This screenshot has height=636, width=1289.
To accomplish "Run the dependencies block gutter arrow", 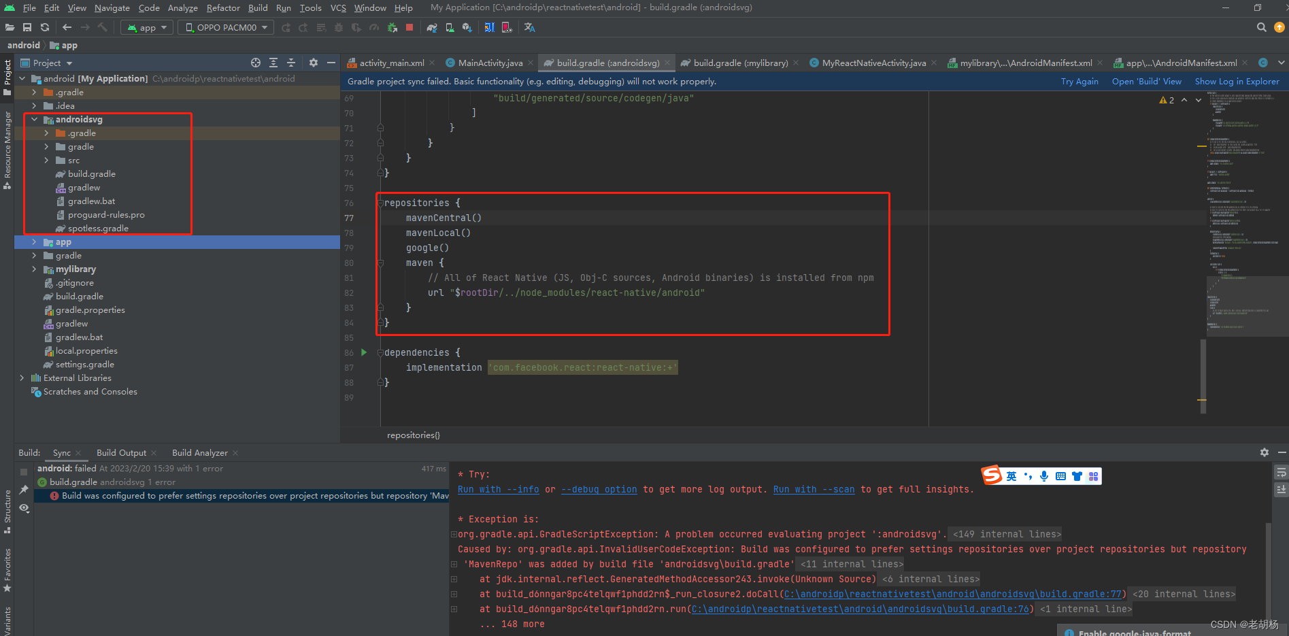I will point(364,352).
